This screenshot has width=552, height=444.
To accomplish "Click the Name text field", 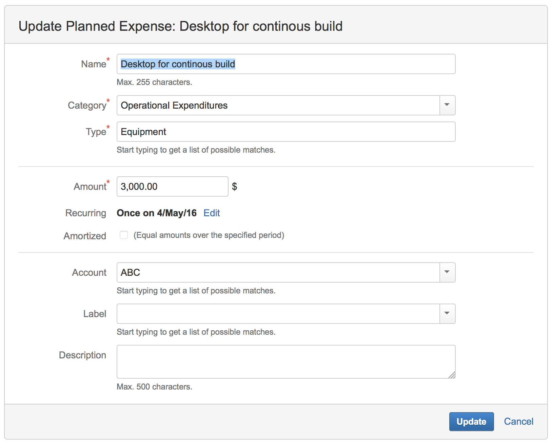I will point(285,64).
